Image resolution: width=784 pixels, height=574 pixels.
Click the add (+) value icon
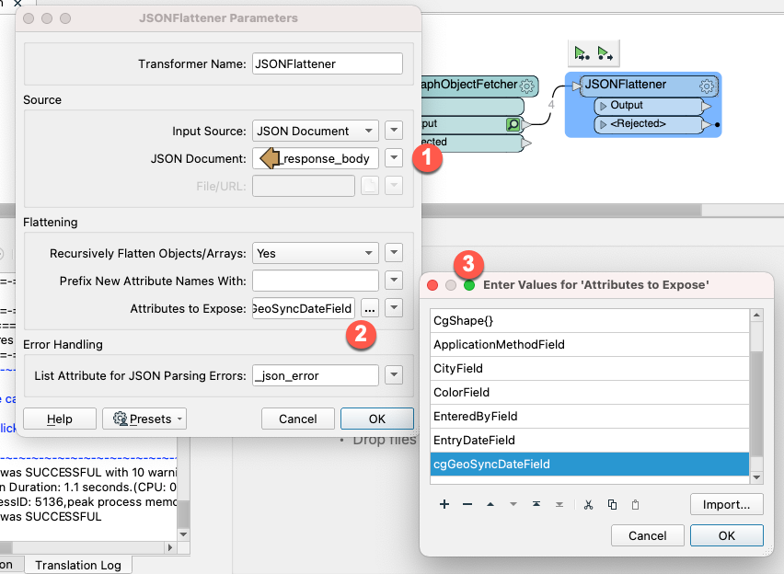[x=444, y=504]
